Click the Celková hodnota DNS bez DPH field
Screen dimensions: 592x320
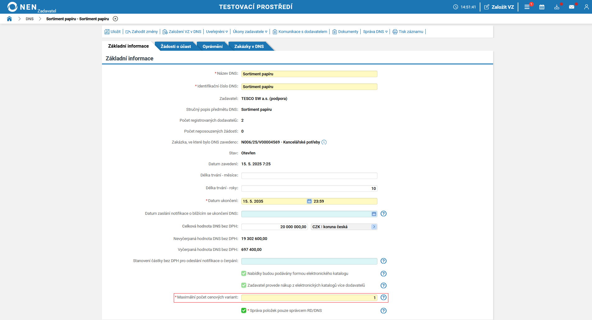pos(275,227)
